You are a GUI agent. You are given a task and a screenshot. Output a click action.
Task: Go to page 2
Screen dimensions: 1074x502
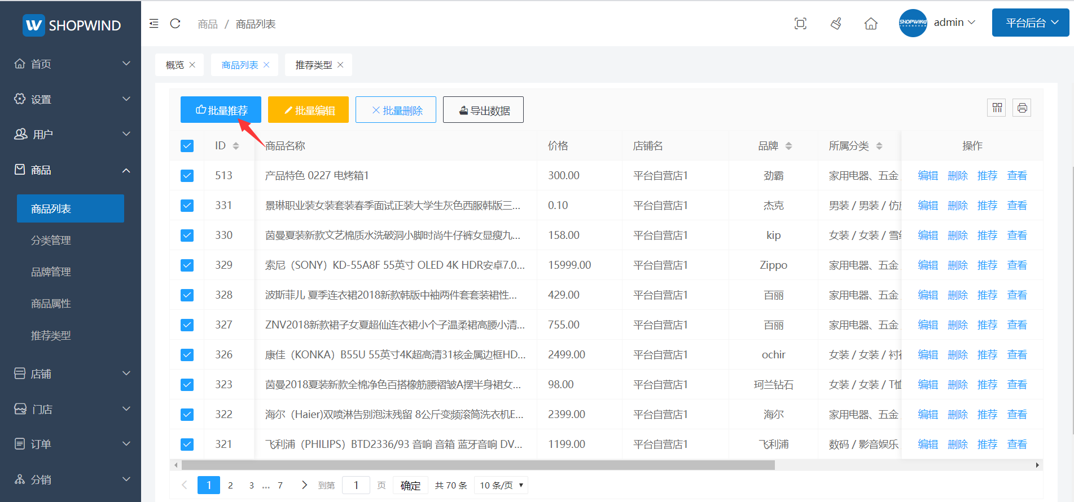[230, 485]
